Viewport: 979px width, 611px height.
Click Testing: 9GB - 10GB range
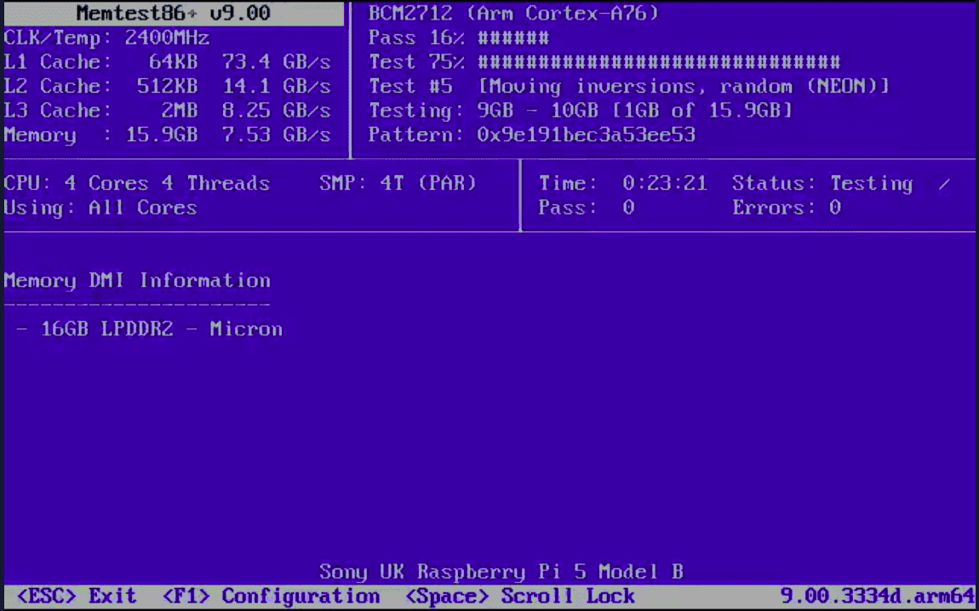click(580, 111)
